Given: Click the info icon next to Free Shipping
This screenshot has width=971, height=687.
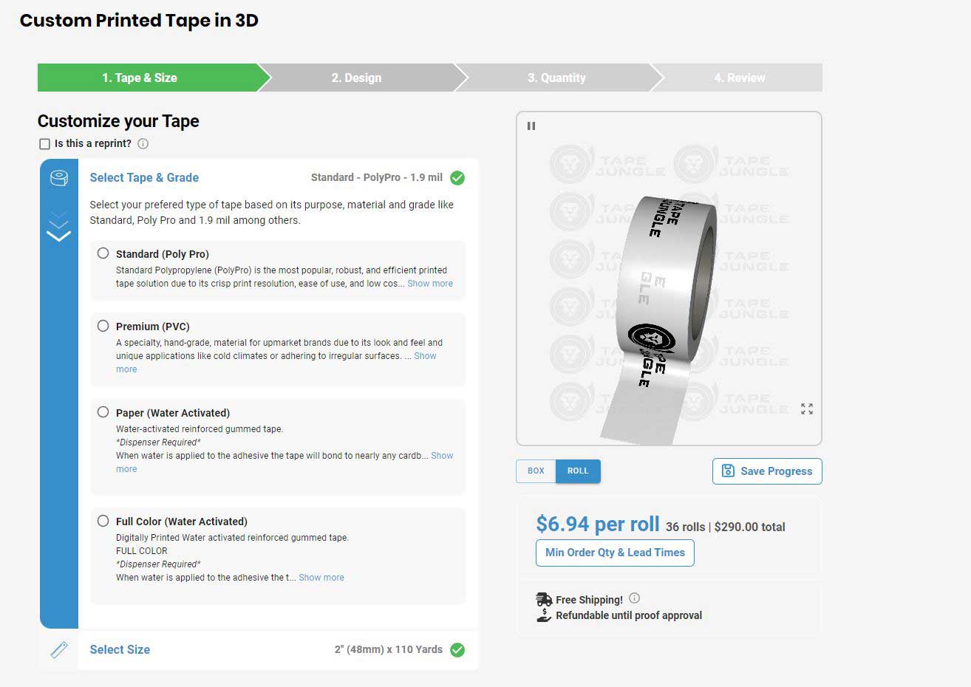Looking at the screenshot, I should pyautogui.click(x=634, y=598).
